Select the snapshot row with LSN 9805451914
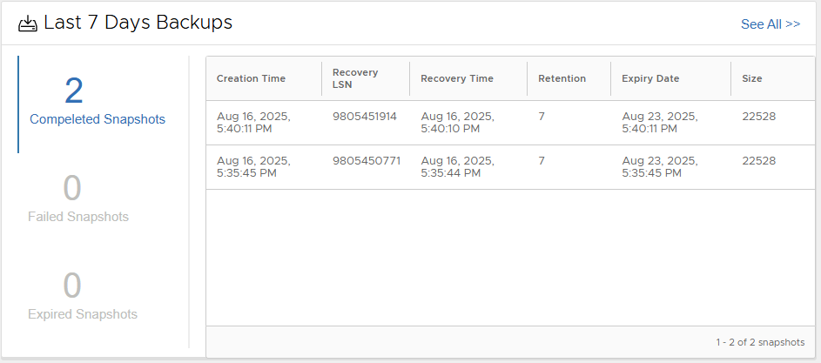The height and width of the screenshot is (363, 821). click(x=364, y=116)
